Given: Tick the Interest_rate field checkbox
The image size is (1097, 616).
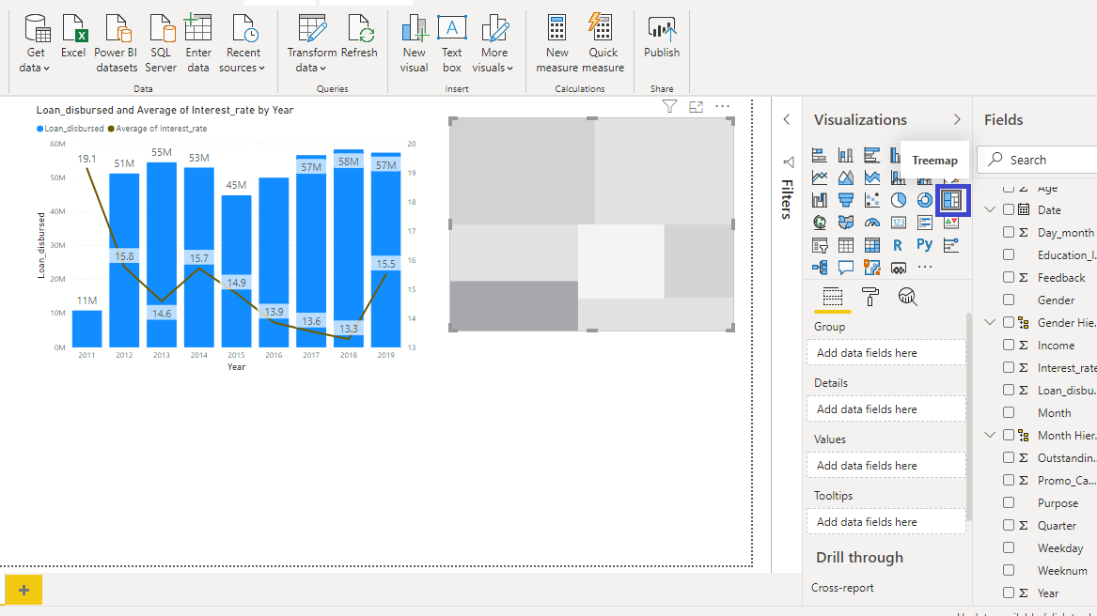Looking at the screenshot, I should (1008, 367).
